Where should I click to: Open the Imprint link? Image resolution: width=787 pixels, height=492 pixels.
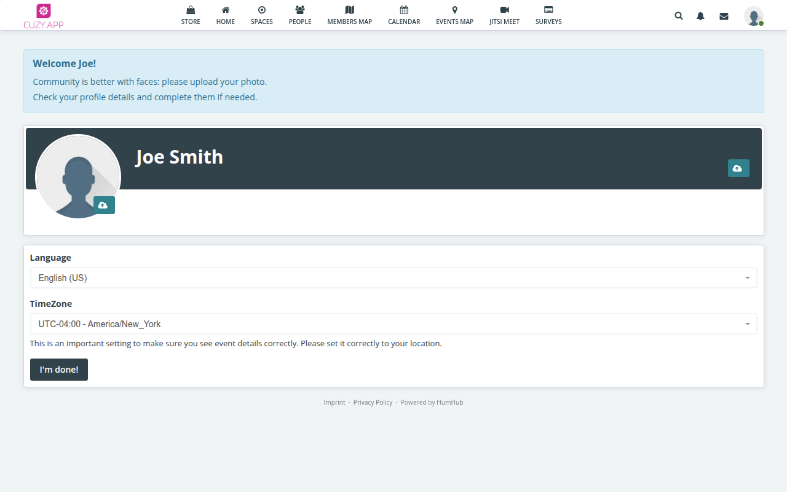click(334, 402)
